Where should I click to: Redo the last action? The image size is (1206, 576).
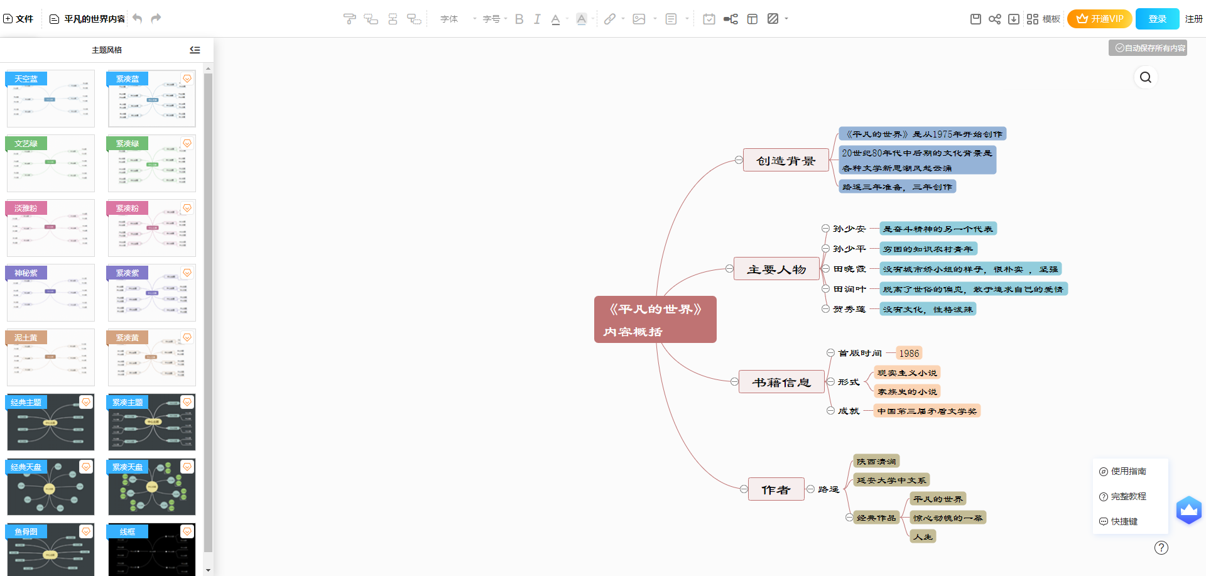tap(156, 18)
